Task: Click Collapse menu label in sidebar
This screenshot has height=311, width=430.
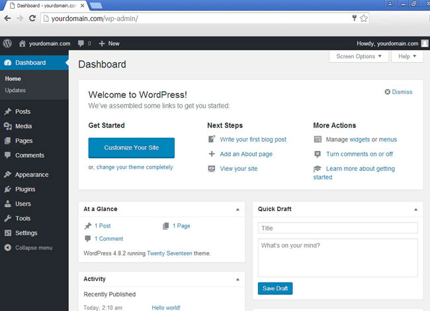Action: [x=34, y=247]
